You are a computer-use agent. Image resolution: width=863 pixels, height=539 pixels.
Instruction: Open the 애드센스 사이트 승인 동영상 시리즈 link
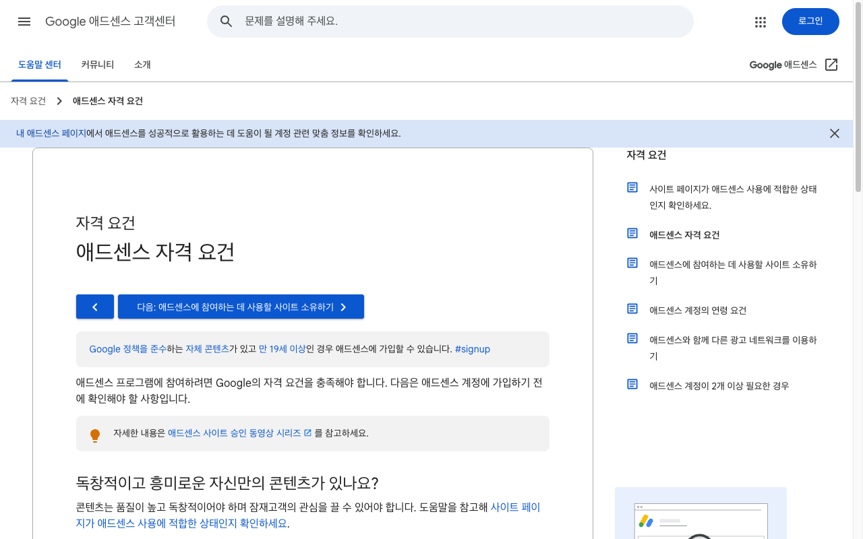(x=239, y=433)
